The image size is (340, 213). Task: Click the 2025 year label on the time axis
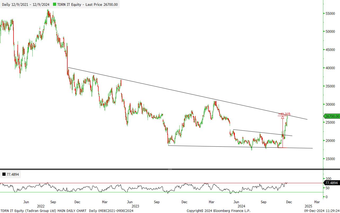click(308, 206)
